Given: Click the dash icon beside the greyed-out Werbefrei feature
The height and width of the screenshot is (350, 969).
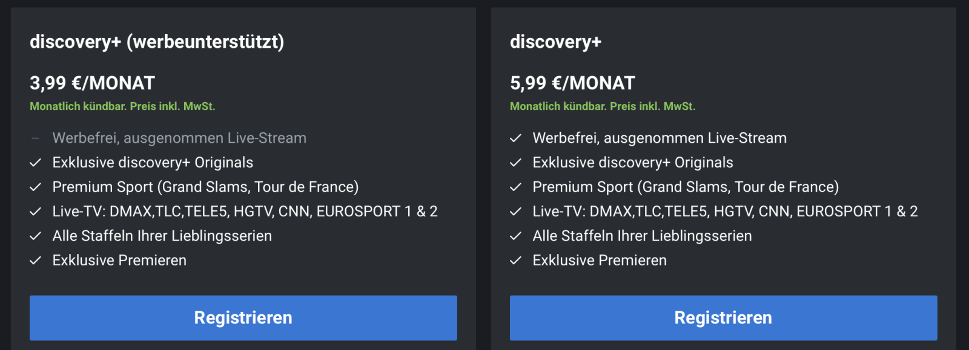Looking at the screenshot, I should tap(35, 138).
